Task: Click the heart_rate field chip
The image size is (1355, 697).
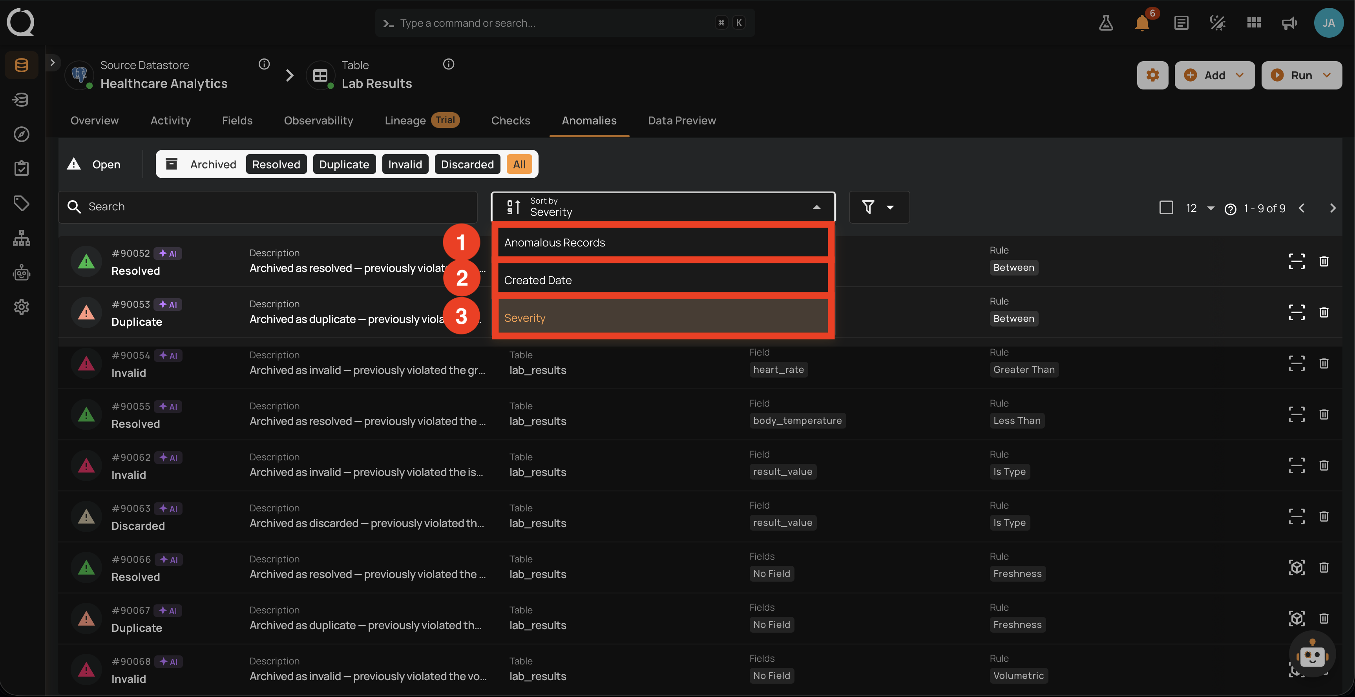Action: click(778, 369)
